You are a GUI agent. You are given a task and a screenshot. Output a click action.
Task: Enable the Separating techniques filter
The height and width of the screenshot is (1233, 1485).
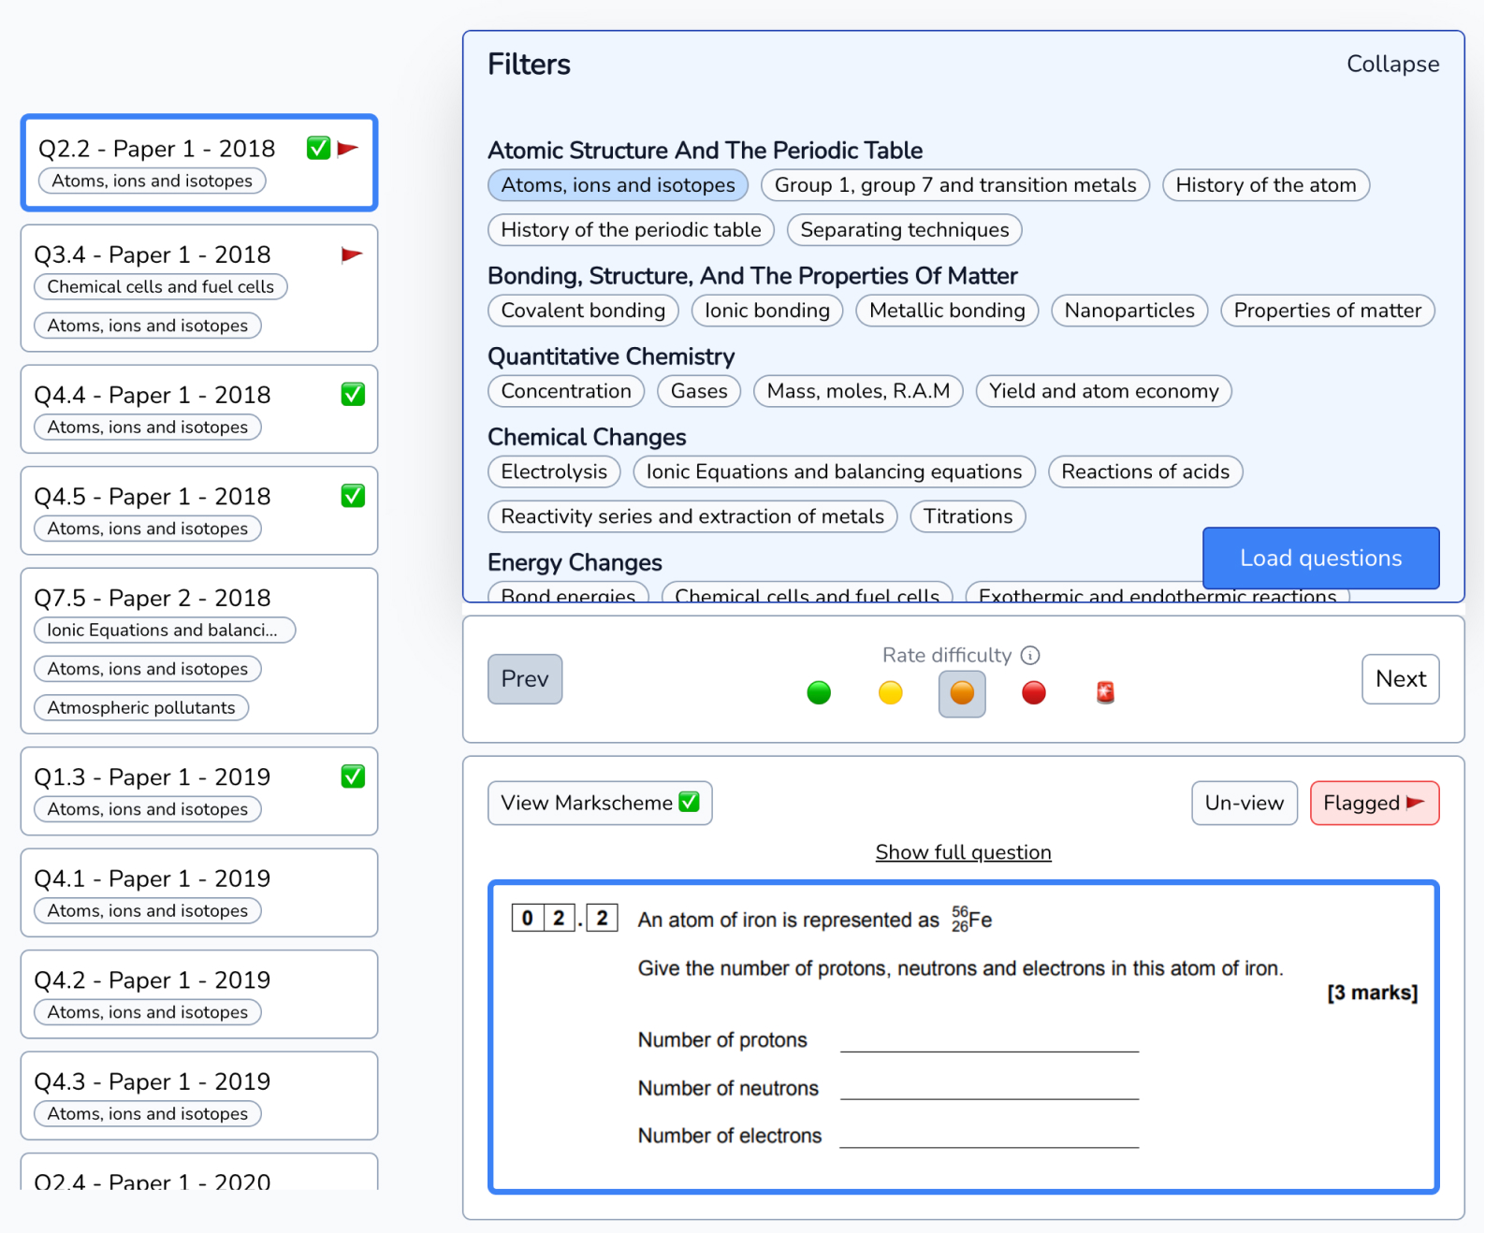[x=905, y=230]
